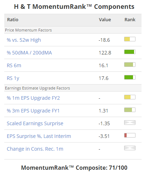Click empty rank icon for Change in Cons. Rec.
The width and height of the screenshot is (144, 174).
tap(130, 148)
